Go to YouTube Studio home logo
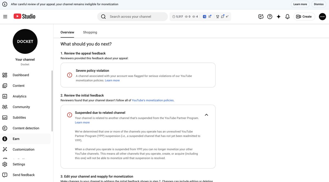 (24, 16)
